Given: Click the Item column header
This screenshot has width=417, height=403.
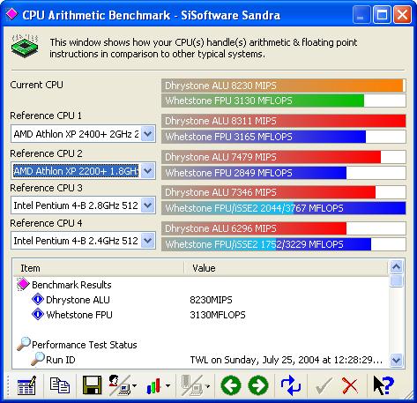Looking at the screenshot, I should click(99, 268).
